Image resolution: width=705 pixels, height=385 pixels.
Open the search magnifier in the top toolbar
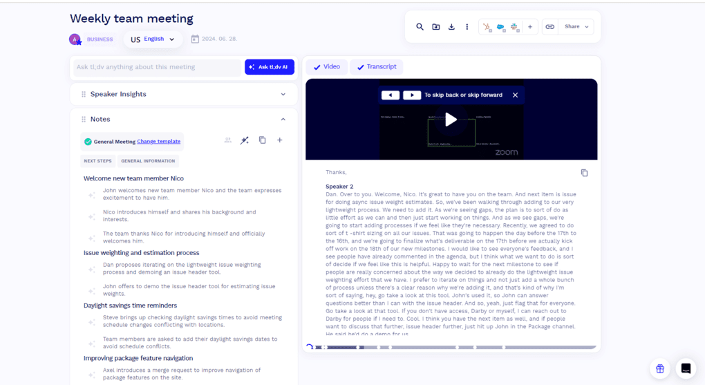click(x=420, y=27)
